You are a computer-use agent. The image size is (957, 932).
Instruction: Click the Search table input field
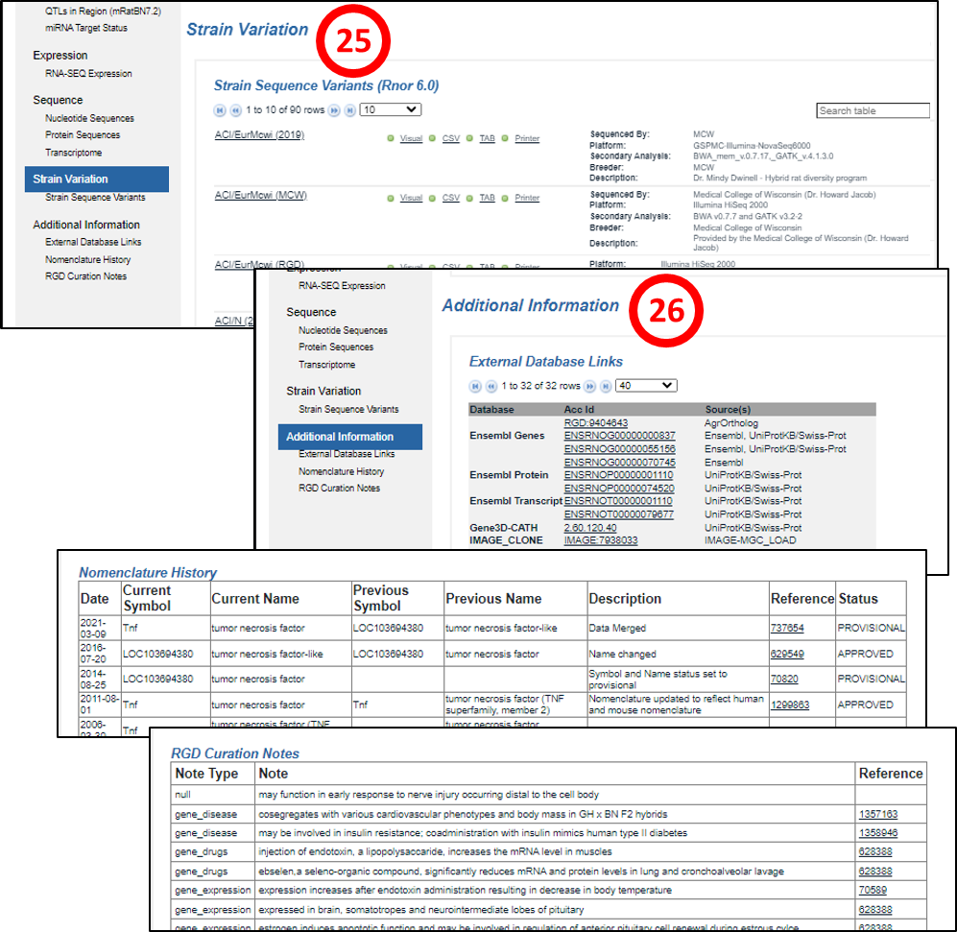pos(873,110)
